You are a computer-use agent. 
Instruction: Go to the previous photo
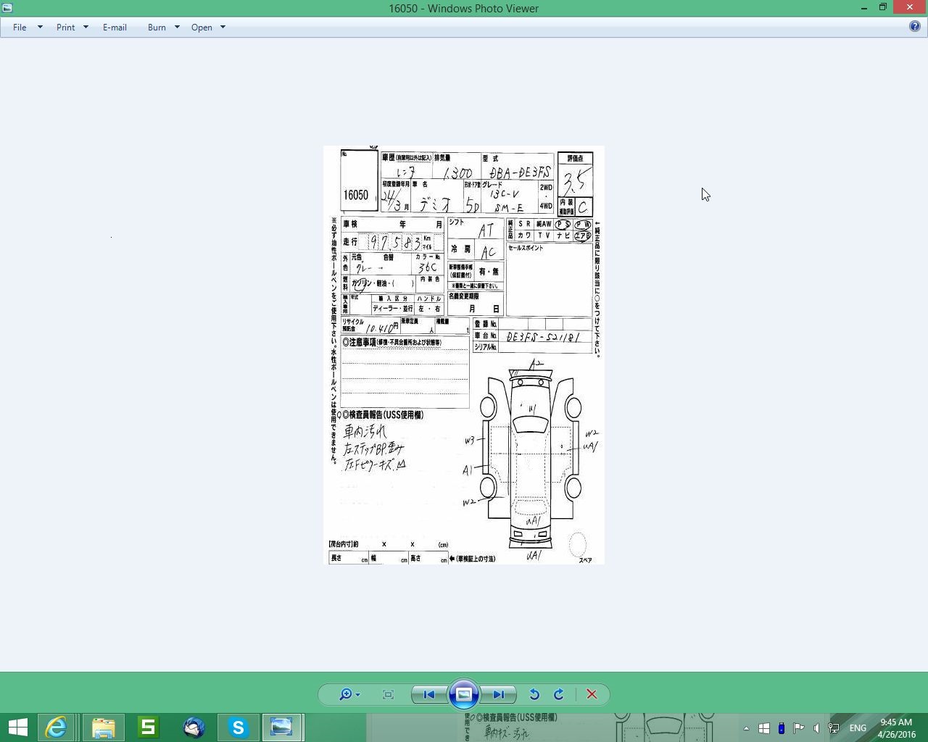(428, 694)
